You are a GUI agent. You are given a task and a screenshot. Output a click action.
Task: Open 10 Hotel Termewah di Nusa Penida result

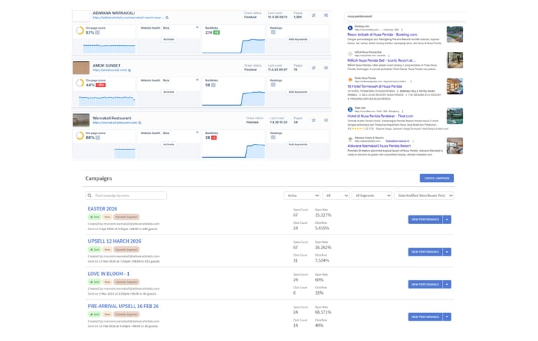click(x=375, y=86)
